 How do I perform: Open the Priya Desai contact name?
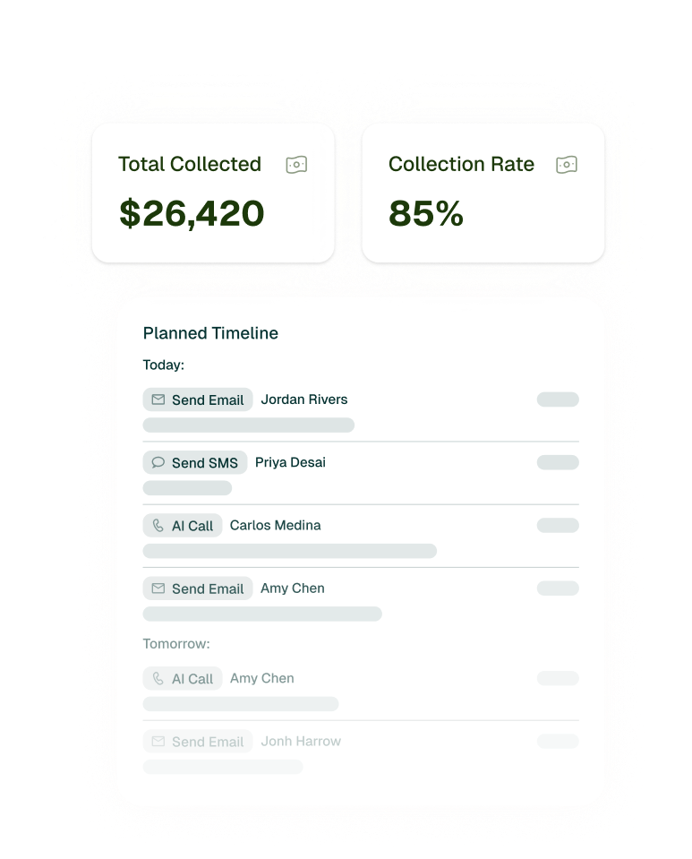290,462
